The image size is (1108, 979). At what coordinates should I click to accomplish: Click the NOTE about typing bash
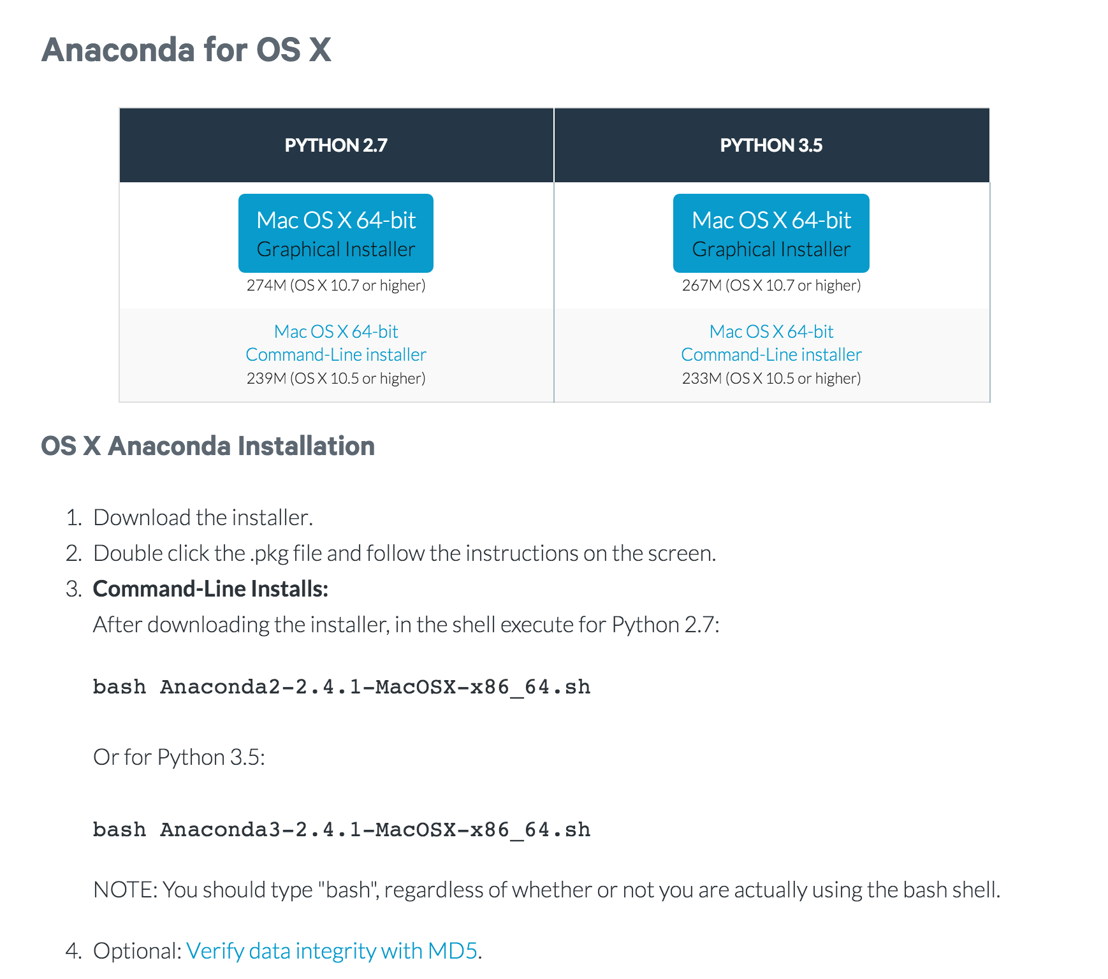[546, 889]
